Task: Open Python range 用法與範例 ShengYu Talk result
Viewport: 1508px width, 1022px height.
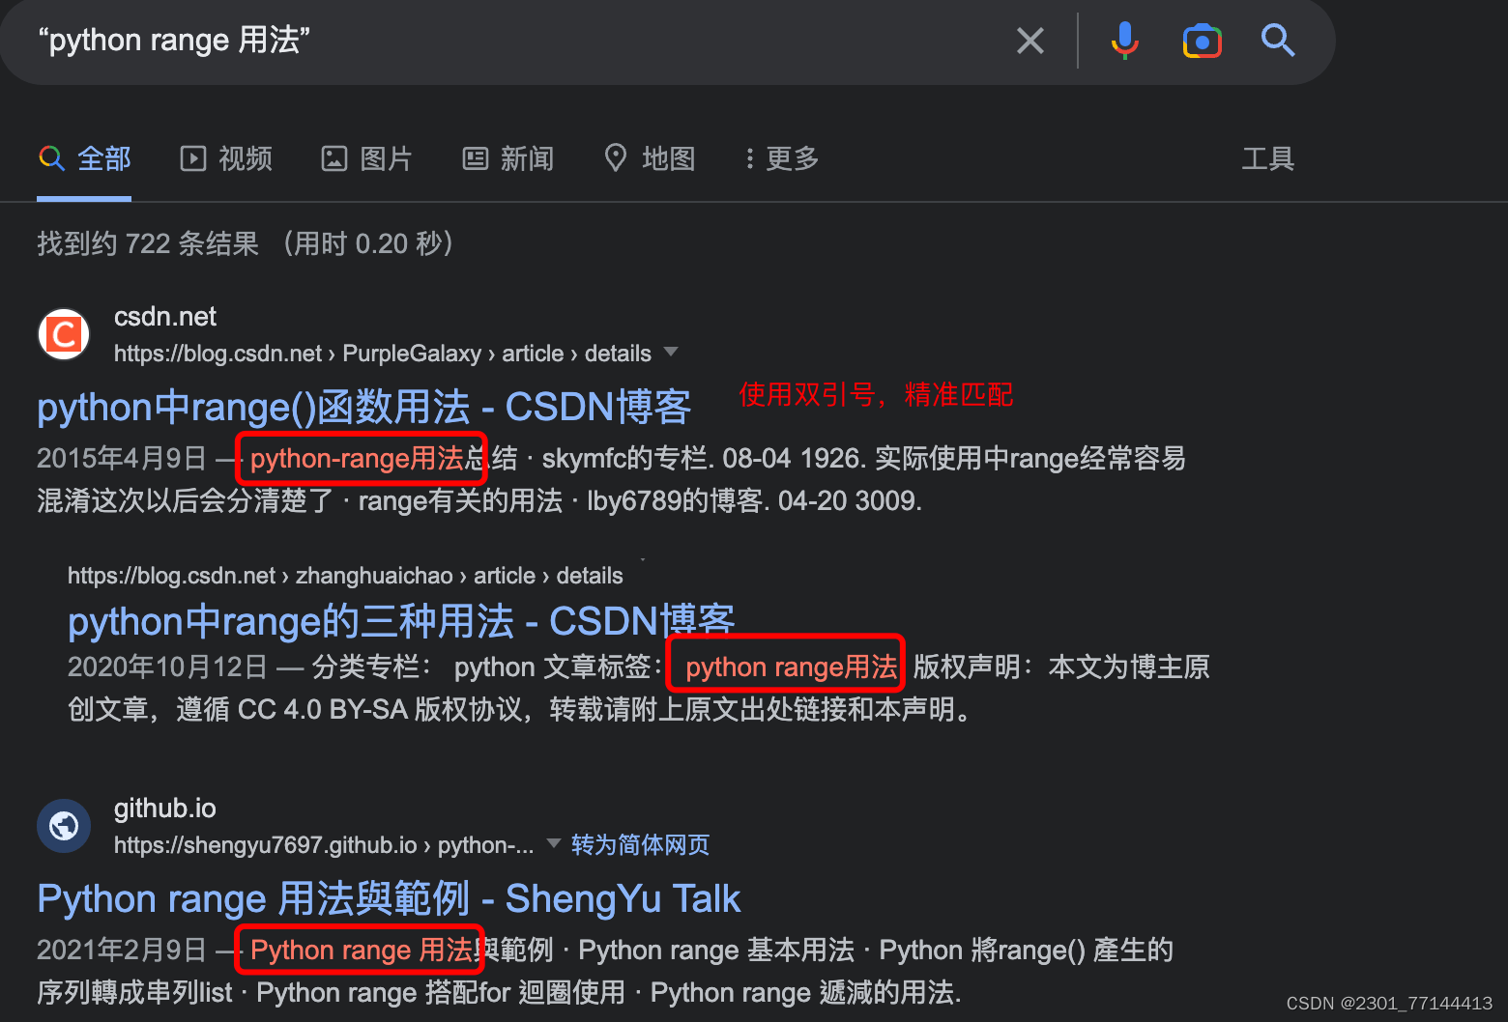Action: (x=389, y=898)
